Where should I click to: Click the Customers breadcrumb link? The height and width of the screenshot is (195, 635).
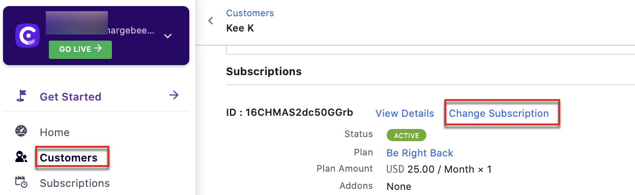pyautogui.click(x=250, y=13)
